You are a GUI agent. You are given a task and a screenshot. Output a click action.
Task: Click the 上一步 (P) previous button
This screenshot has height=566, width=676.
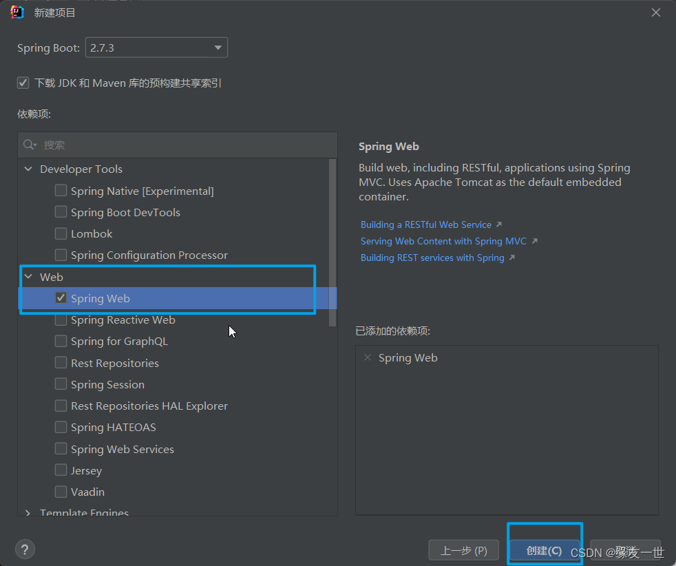click(464, 550)
